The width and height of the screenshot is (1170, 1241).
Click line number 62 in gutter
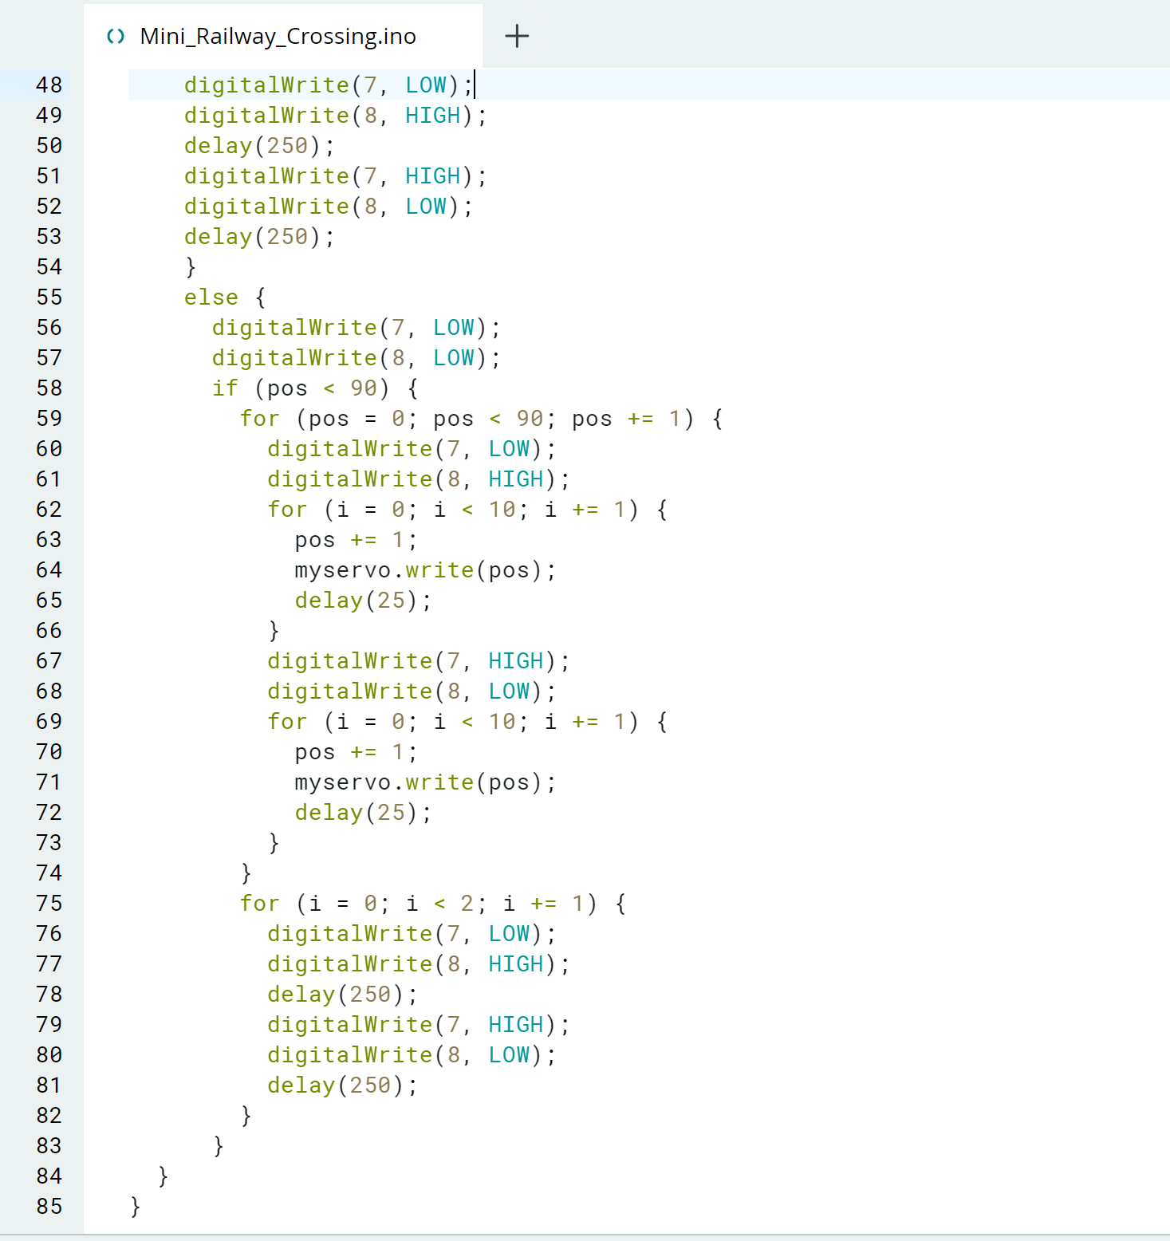click(x=49, y=509)
